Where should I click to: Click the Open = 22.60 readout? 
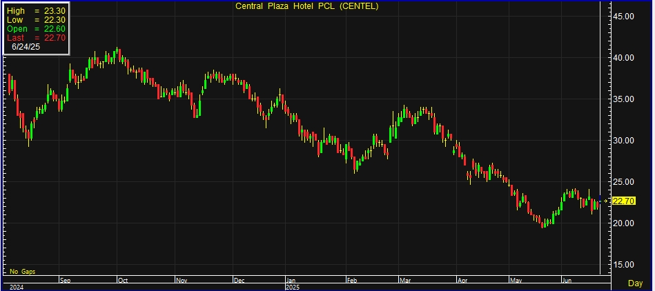35,29
